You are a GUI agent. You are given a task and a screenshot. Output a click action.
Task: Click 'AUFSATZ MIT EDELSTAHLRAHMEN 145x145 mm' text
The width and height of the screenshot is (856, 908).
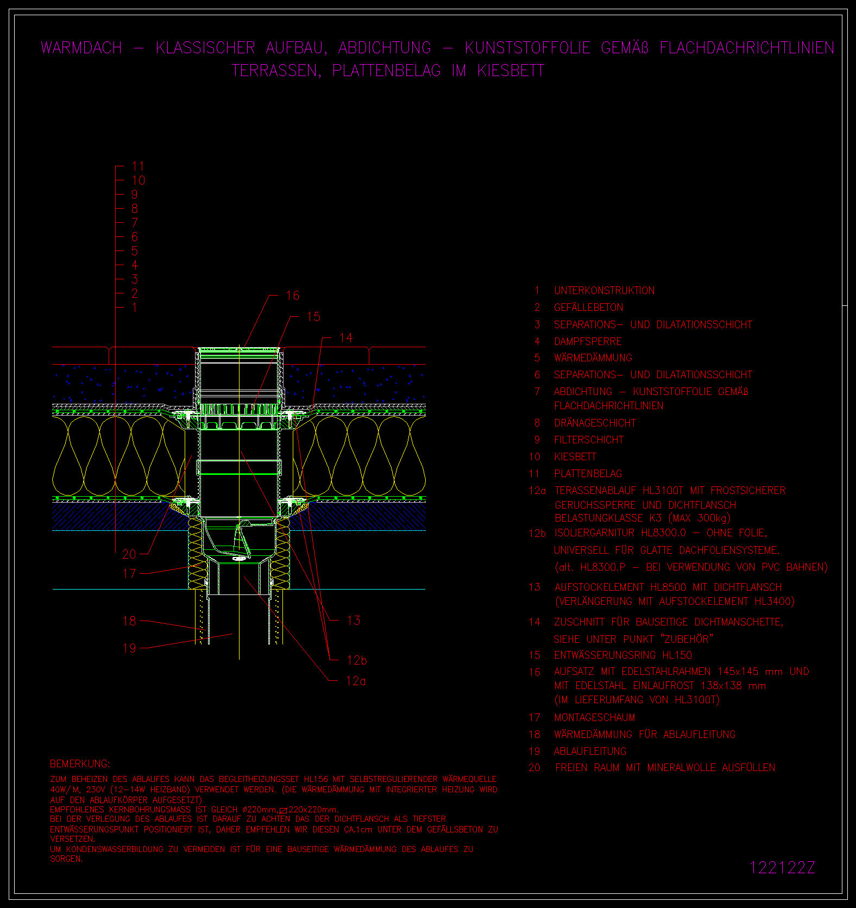[668, 672]
